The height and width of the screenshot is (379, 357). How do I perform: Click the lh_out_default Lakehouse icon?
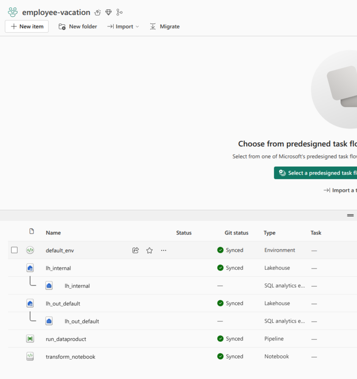click(x=30, y=303)
